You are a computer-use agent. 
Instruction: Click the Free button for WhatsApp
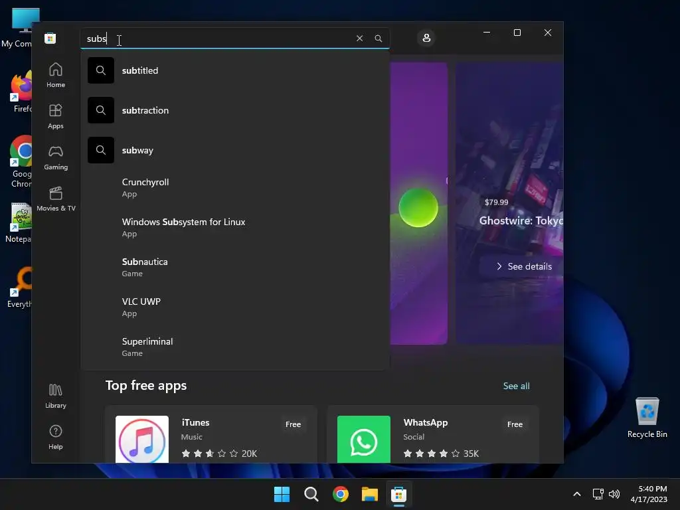click(x=515, y=424)
